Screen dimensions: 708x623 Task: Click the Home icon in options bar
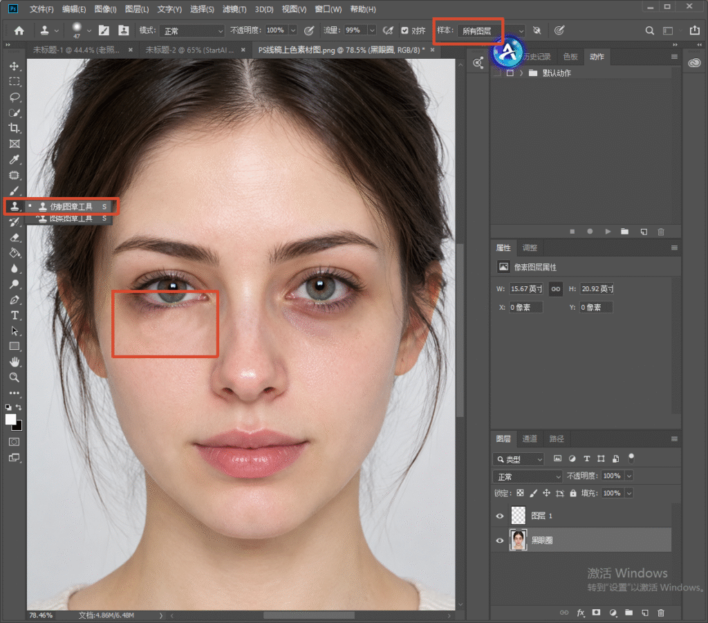coord(19,30)
